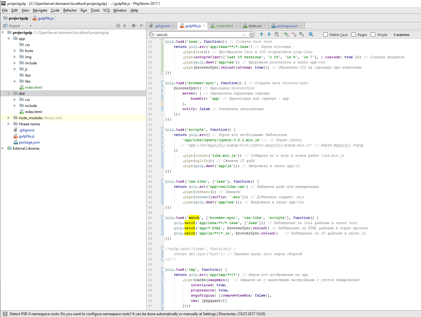
Task: Open the VCS menu
Action: click(106, 10)
